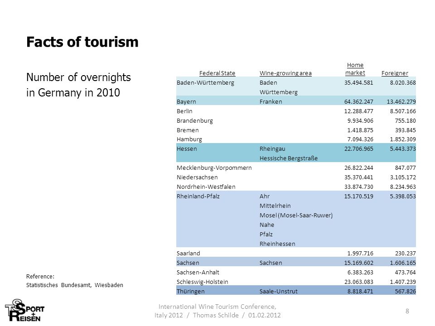
Task: Select the Rheingau wine area cell
Action: [272, 149]
